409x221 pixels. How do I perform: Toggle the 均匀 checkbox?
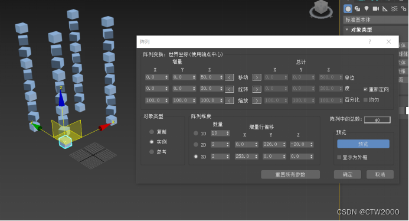tap(365, 100)
